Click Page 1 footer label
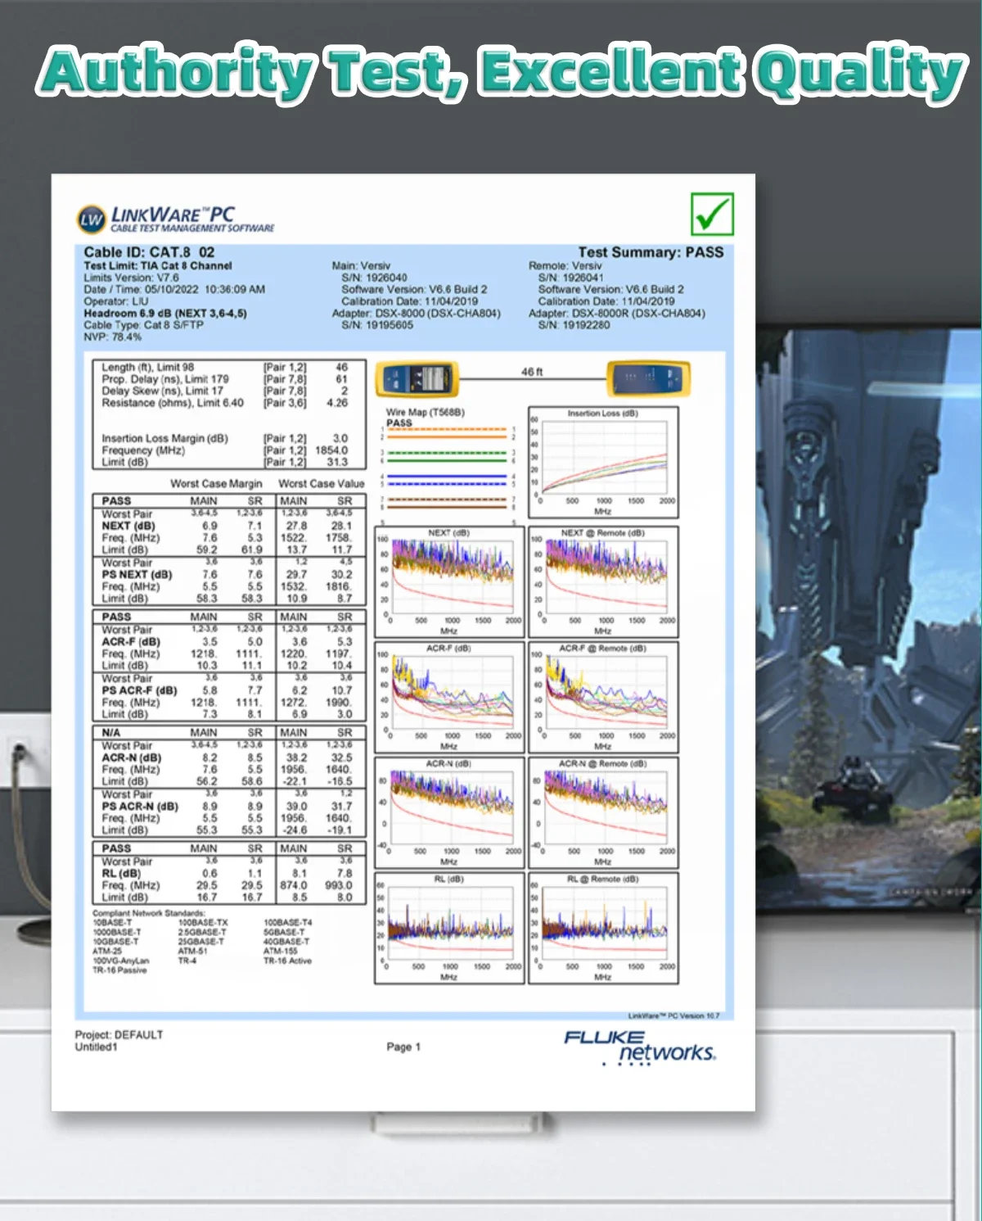Image resolution: width=982 pixels, height=1221 pixels. pos(403,1047)
